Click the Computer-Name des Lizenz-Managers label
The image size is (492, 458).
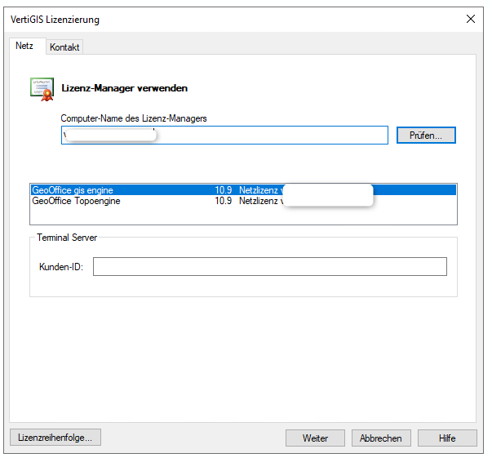click(x=134, y=118)
